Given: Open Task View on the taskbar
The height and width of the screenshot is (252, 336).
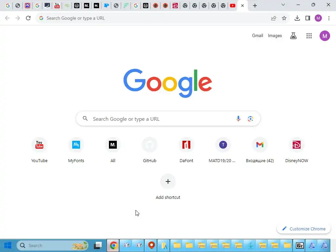Looking at the screenshot, I should [98, 245].
